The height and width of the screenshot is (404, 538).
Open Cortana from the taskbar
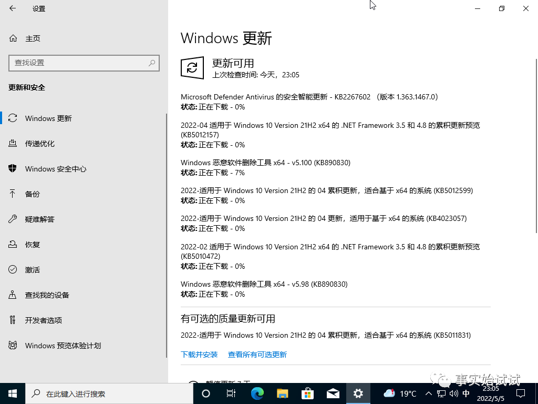pyautogui.click(x=206, y=393)
